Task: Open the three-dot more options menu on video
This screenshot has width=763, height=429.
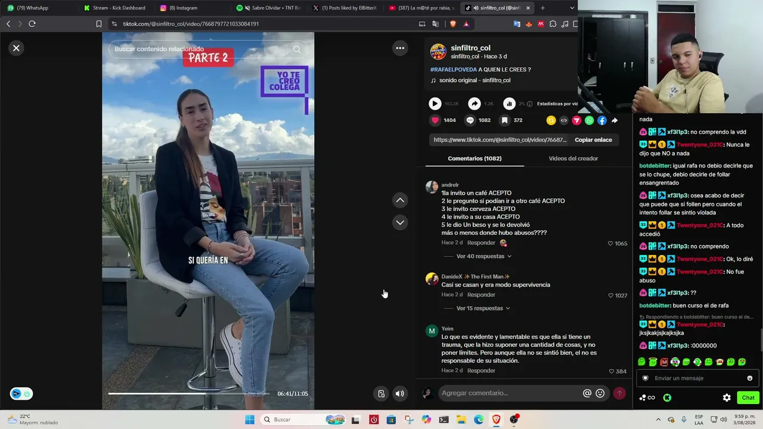Action: 400,48
